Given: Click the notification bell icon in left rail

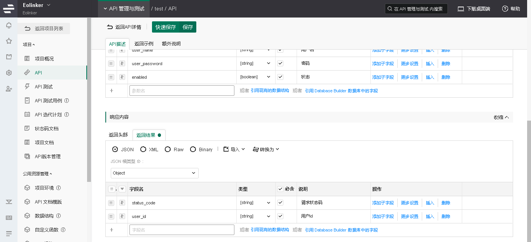Looking at the screenshot, I should (x=9, y=26).
